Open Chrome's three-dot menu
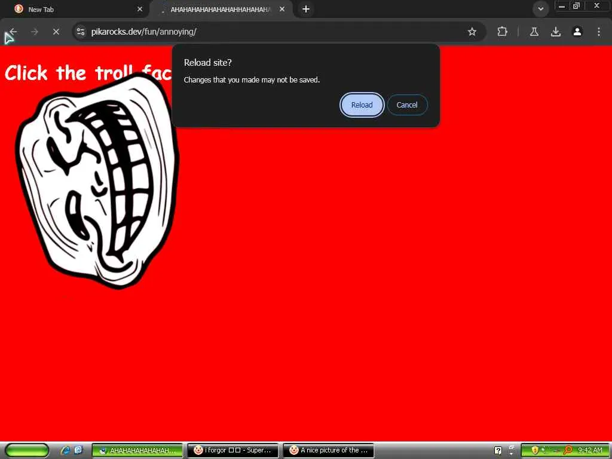The height and width of the screenshot is (459, 612). coord(599,32)
